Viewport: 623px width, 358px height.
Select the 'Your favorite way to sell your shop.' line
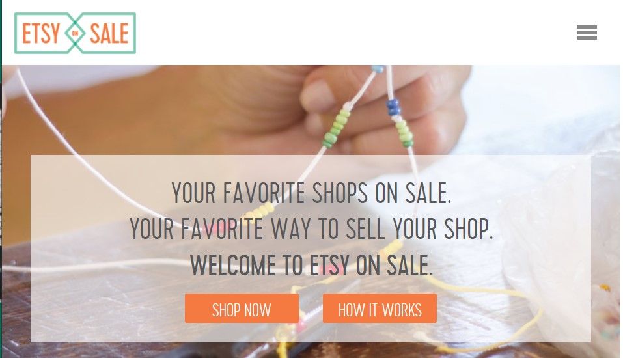click(x=311, y=229)
